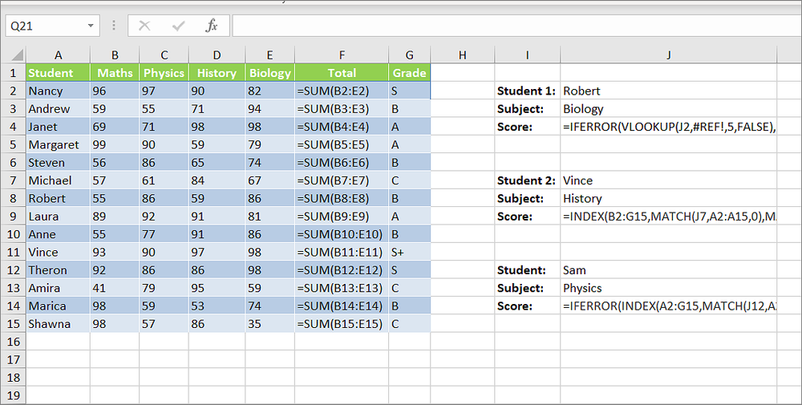Viewport: 802px width, 405px height.
Task: Click the Total header cell
Action: [x=342, y=73]
